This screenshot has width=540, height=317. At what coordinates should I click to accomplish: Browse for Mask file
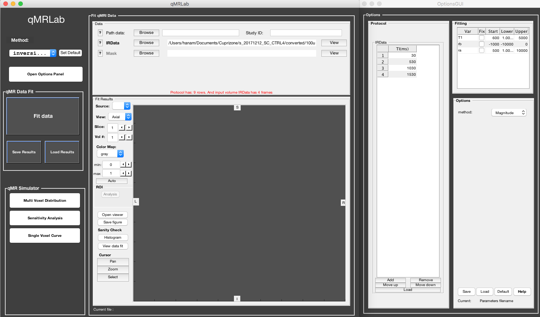[146, 53]
